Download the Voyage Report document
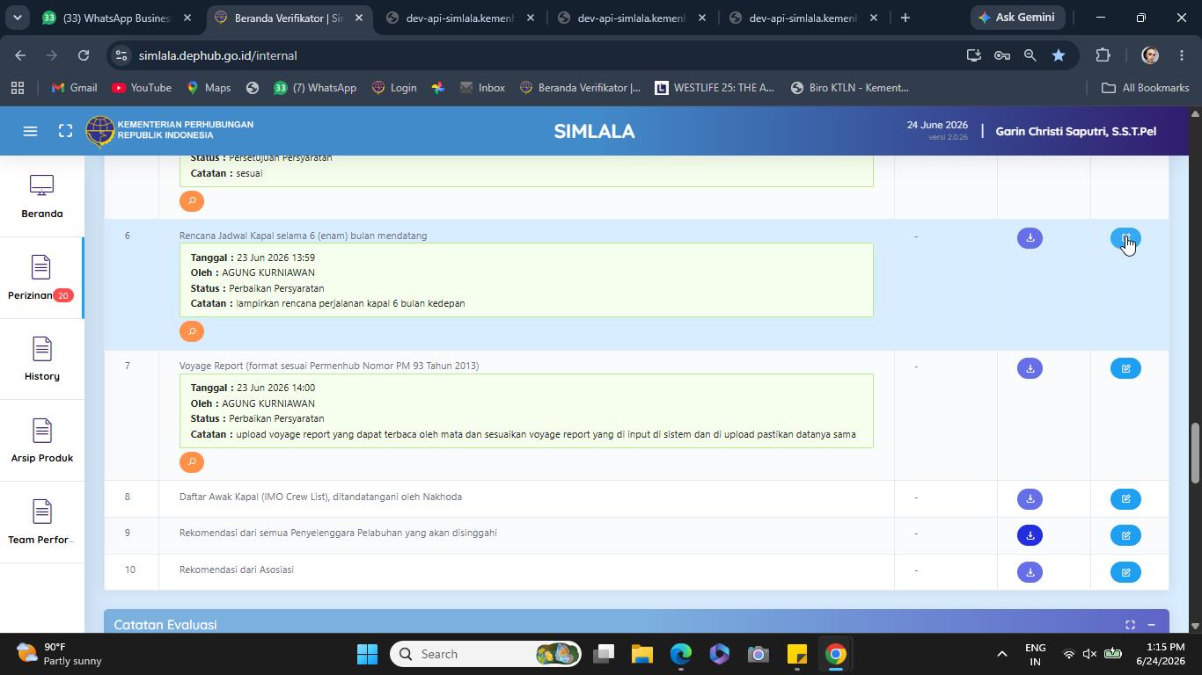The image size is (1202, 675). click(x=1030, y=368)
